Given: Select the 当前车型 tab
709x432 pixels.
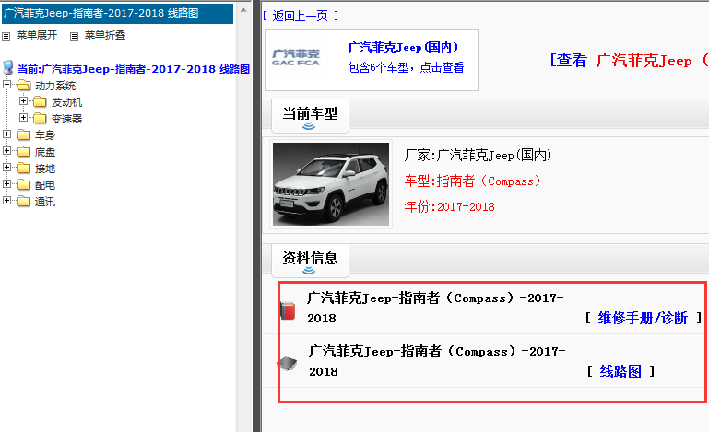Looking at the screenshot, I should pyautogui.click(x=310, y=116).
